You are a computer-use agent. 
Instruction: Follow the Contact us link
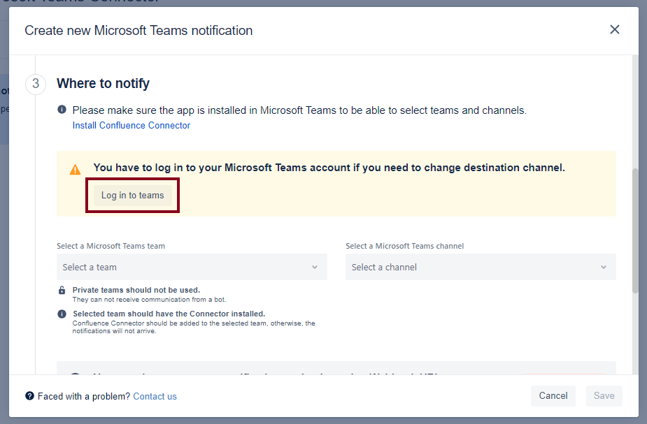[155, 396]
